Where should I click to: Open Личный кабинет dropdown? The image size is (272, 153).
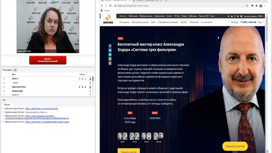(x=254, y=16)
